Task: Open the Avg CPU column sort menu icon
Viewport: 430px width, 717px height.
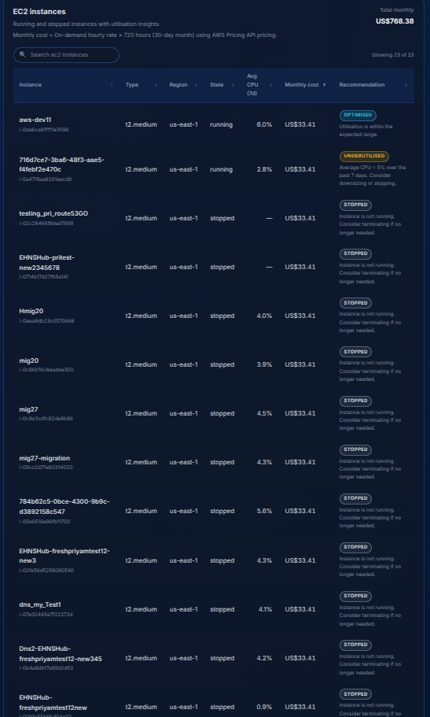Action: [x=271, y=85]
